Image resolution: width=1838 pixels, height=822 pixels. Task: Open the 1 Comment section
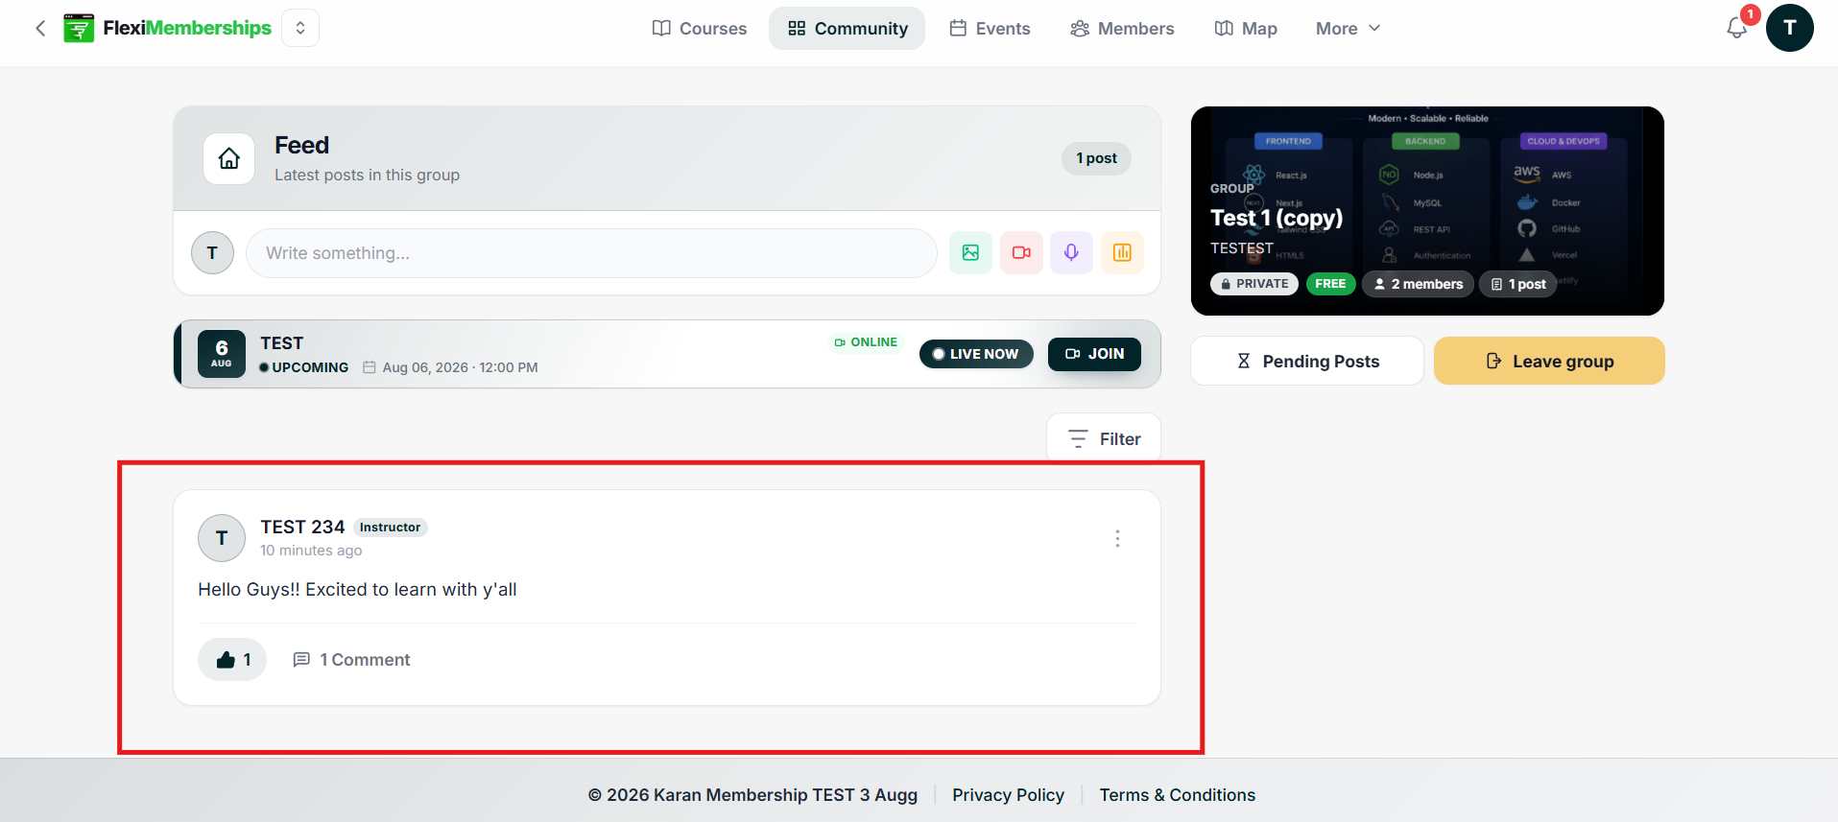tap(351, 660)
